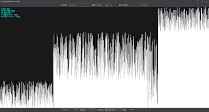Viewport: 209px width, 112px height.
Task: Toggle the size lock padlock icon
Action: tap(107, 5)
